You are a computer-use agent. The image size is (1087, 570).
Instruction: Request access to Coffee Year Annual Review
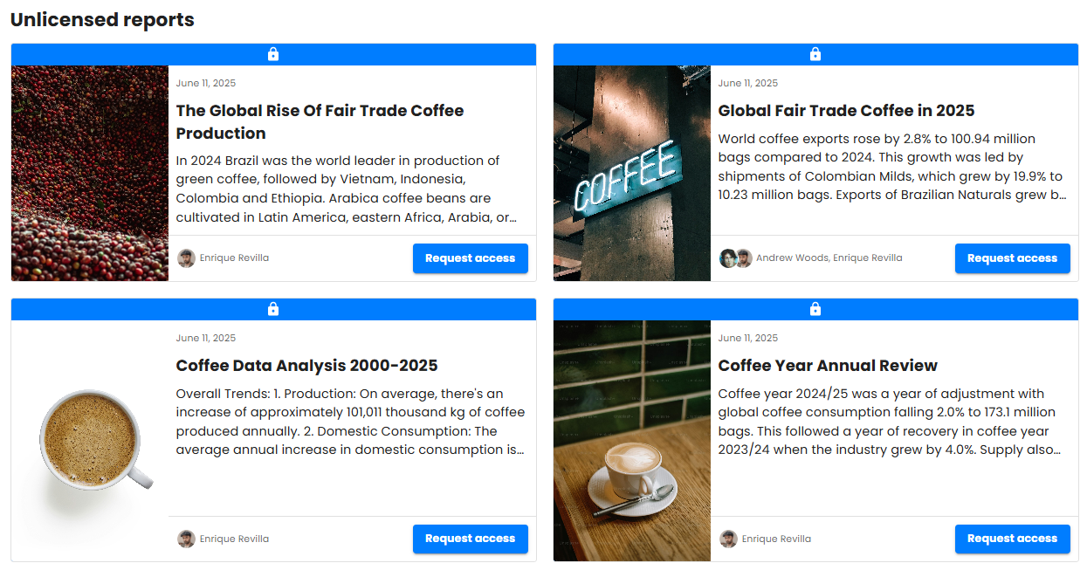[1012, 539]
